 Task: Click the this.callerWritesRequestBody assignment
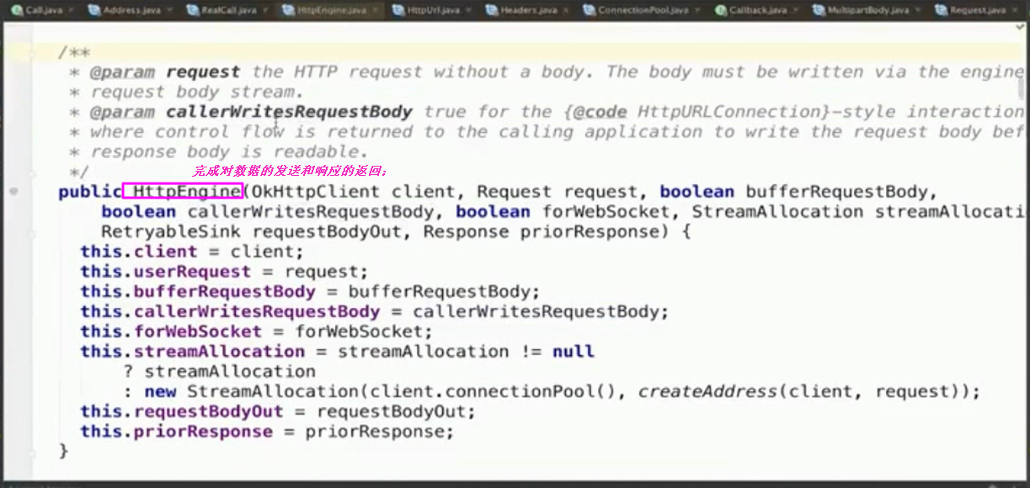point(375,312)
